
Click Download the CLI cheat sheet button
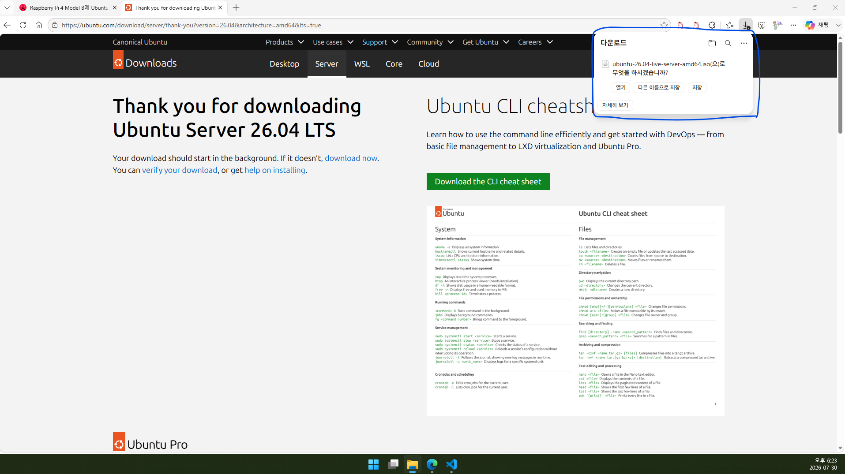coord(488,181)
